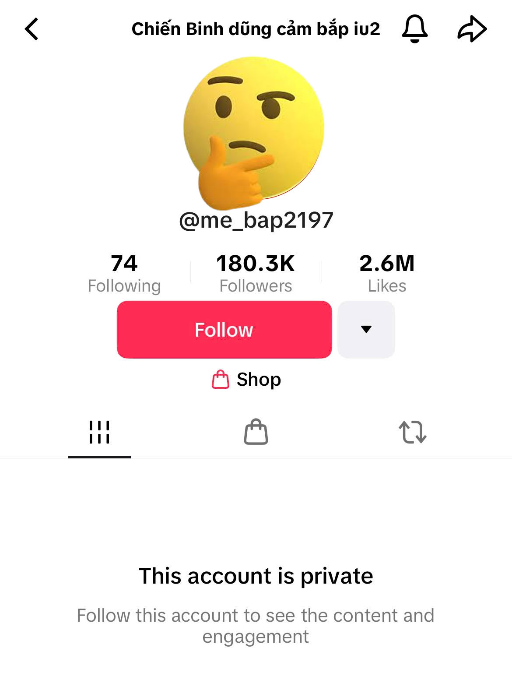Tap the title Chiến Binh dũng cảm bắp iu2
This screenshot has width=512, height=683.
pyautogui.click(x=256, y=29)
